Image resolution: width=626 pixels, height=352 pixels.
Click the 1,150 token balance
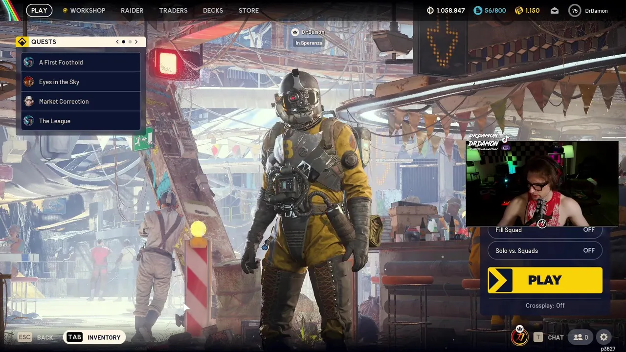tap(533, 10)
